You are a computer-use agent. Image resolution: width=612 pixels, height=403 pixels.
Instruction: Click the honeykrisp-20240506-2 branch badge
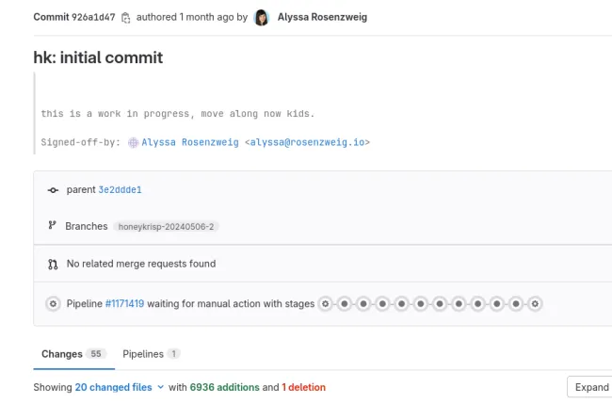click(x=166, y=227)
